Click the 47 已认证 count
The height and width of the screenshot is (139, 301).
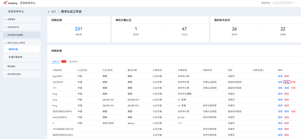click(184, 29)
